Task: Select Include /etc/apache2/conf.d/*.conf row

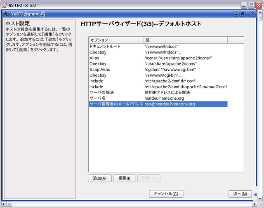Action: 158,81
